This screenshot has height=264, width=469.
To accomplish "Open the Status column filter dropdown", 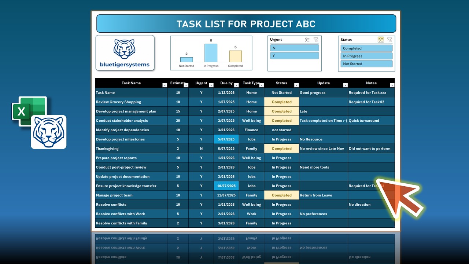I will point(296,85).
